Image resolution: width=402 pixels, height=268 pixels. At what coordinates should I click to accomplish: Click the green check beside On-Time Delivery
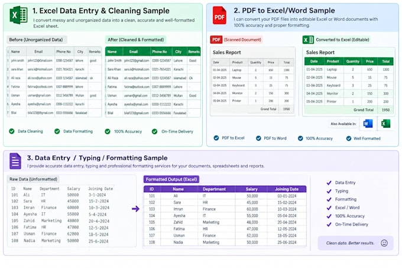[154, 131]
